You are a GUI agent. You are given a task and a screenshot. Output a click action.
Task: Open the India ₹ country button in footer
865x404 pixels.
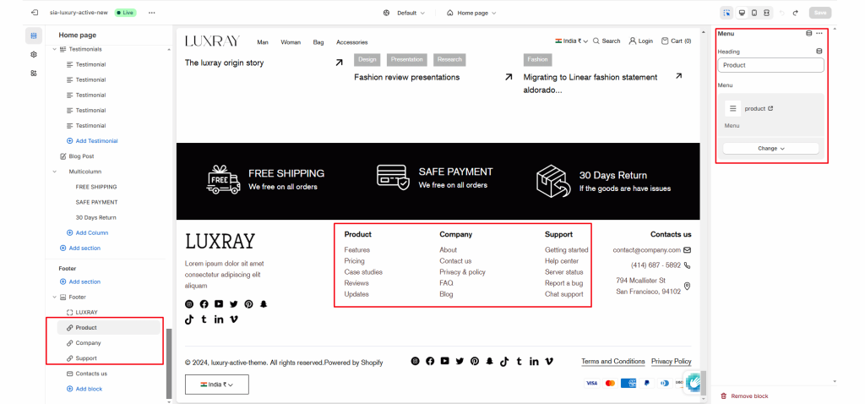click(x=217, y=385)
